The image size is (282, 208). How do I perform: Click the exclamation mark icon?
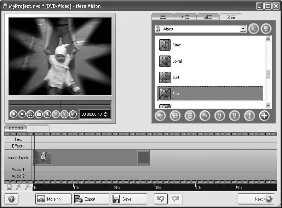pos(249,116)
